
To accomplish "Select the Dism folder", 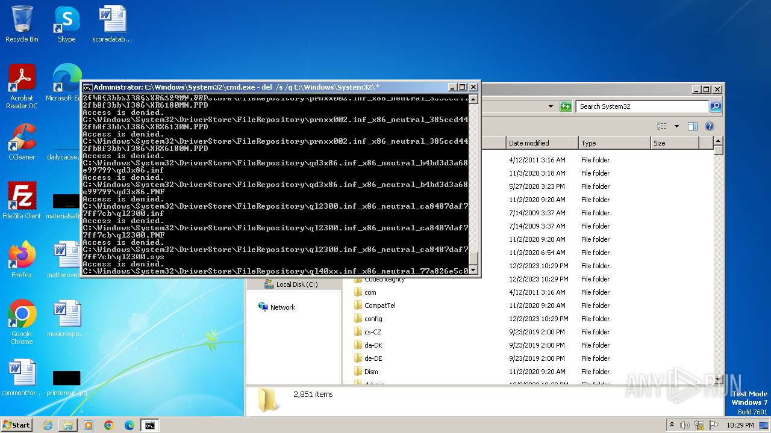I will point(366,372).
